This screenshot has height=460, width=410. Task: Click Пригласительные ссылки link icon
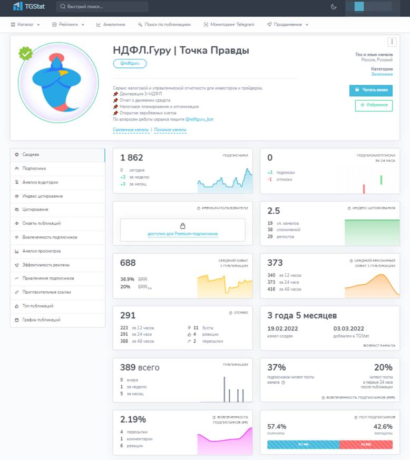pyautogui.click(x=17, y=292)
